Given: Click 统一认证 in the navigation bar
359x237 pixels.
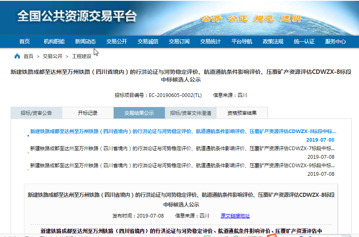Looking at the screenshot, I should click(304, 41).
